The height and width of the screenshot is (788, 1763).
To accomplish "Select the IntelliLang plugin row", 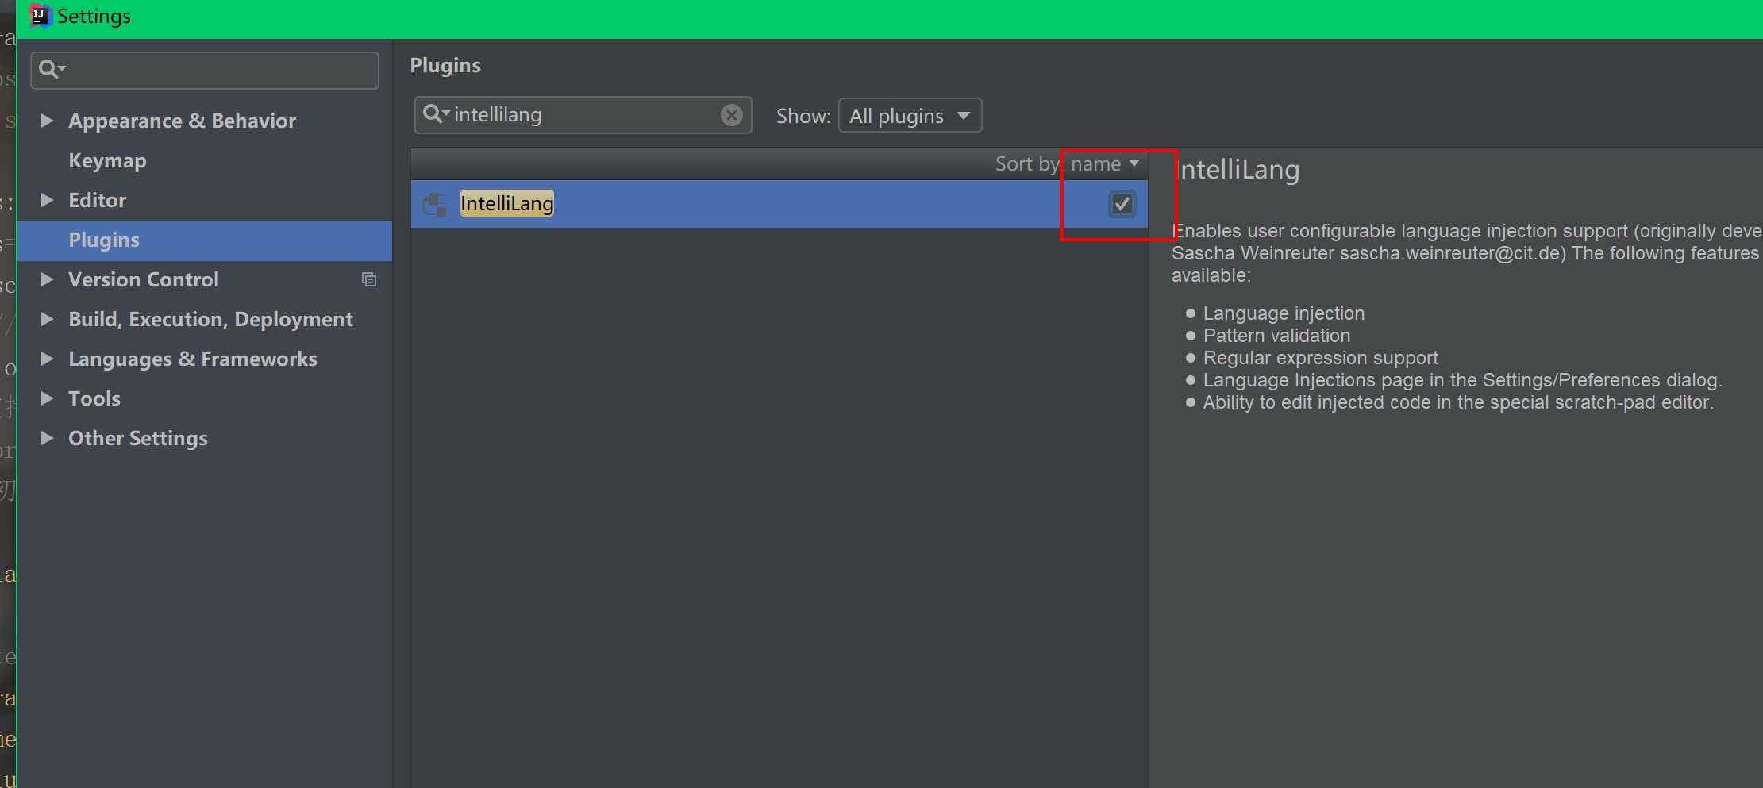I will 779,204.
